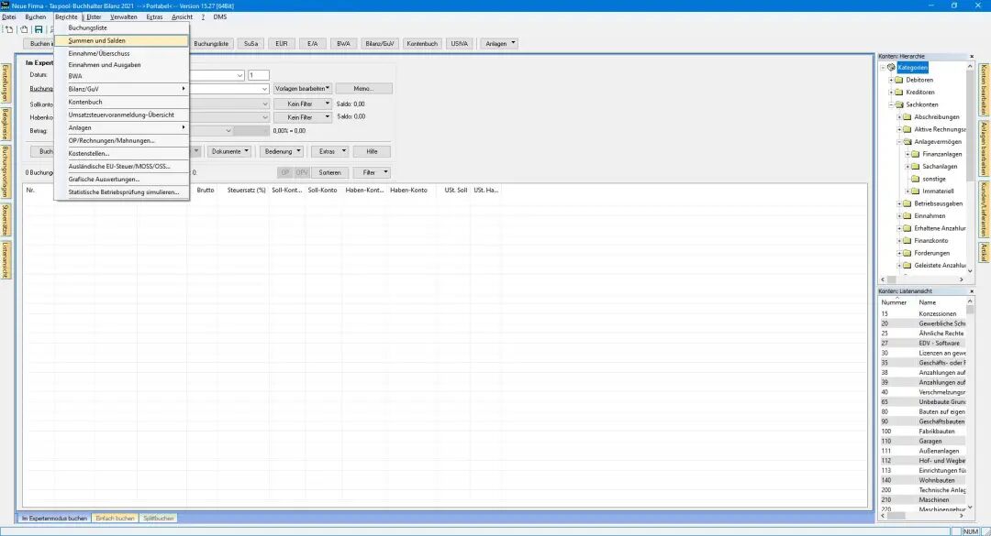Select Summen und Salden menu entry
Screen dimensions: 991x536
click(x=121, y=40)
